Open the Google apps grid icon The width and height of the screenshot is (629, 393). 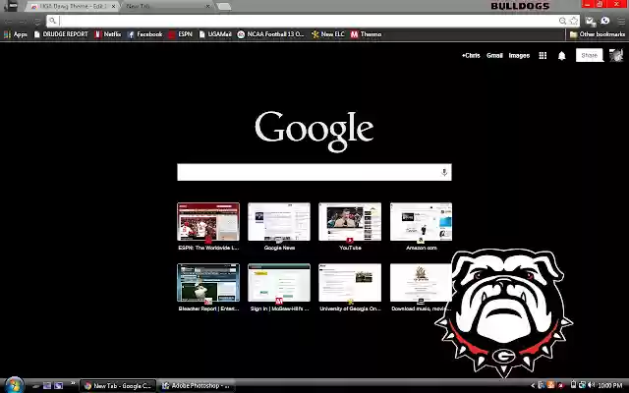point(543,56)
